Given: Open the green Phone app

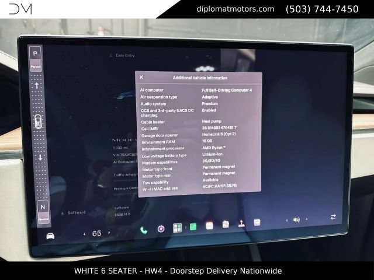Looking at the screenshot, I should pyautogui.click(x=144, y=230).
